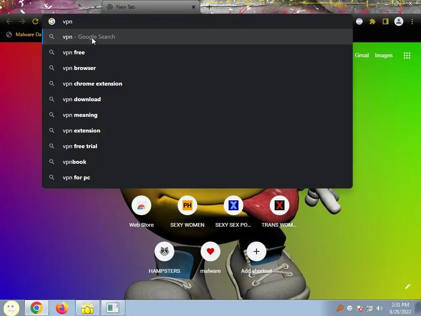Open the window app in taskbar
Screen dimensions: 421x316
tap(113, 308)
